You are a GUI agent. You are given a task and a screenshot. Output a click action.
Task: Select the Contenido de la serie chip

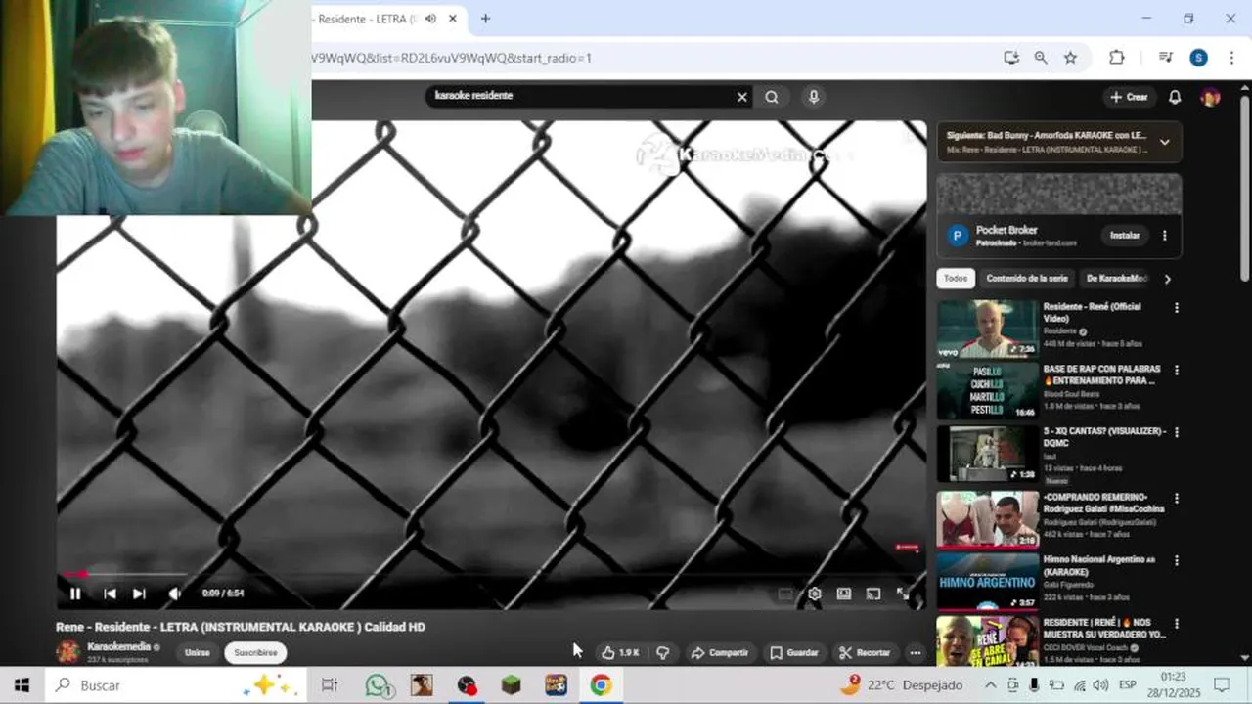(x=1027, y=279)
